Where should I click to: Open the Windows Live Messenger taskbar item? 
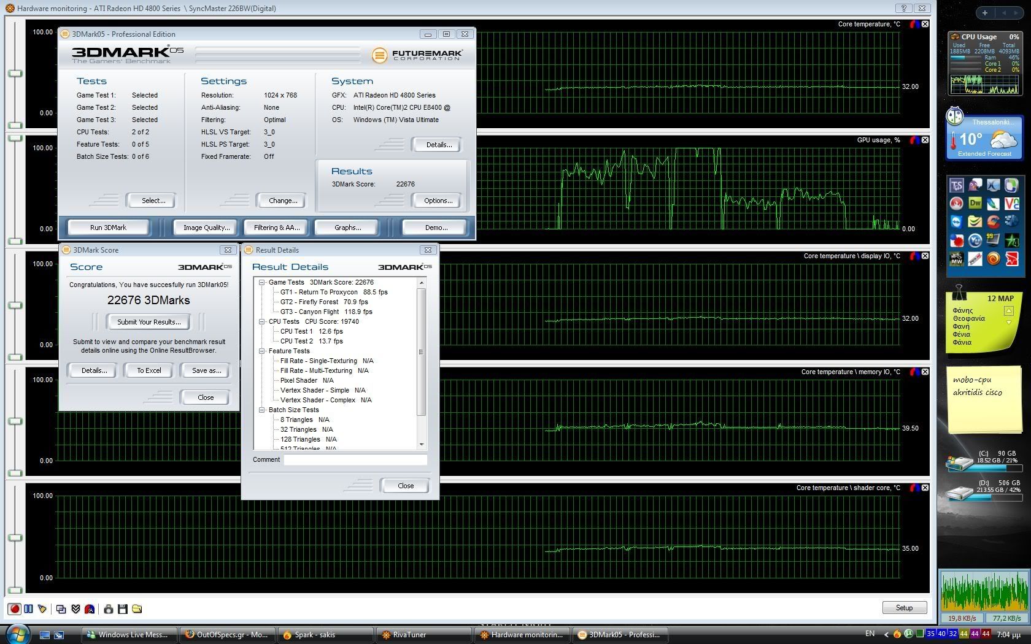[129, 635]
